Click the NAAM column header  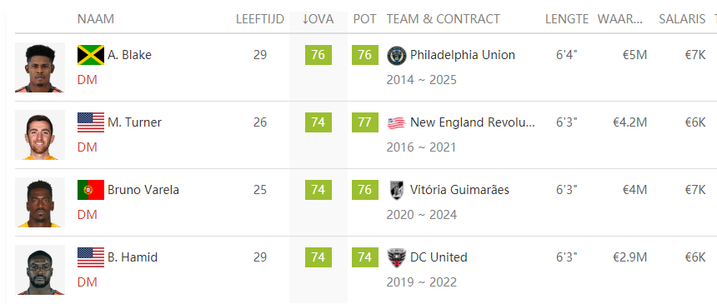[96, 19]
